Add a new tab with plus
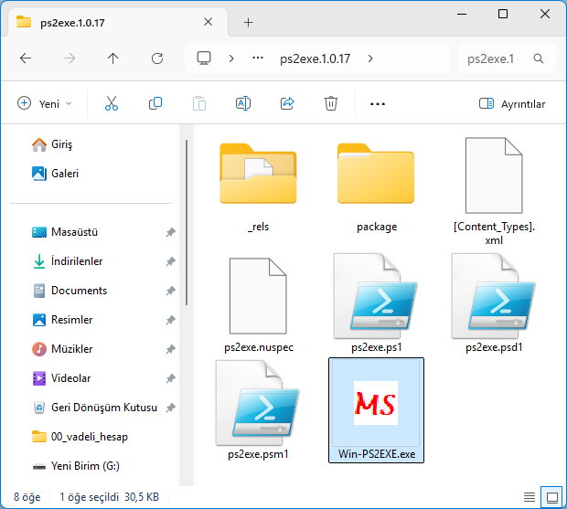The image size is (567, 509). [x=248, y=23]
